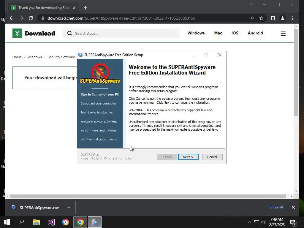This screenshot has width=304, height=228.
Task: Open Windows taskbar search
Action: tap(21, 222)
